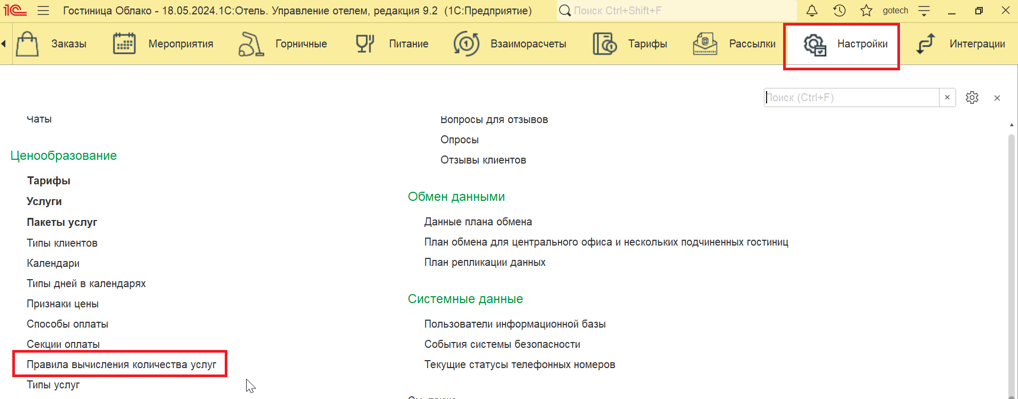Open the bold Тарифы link under Ценообразование
Image resolution: width=1018 pixels, height=399 pixels.
(49, 181)
